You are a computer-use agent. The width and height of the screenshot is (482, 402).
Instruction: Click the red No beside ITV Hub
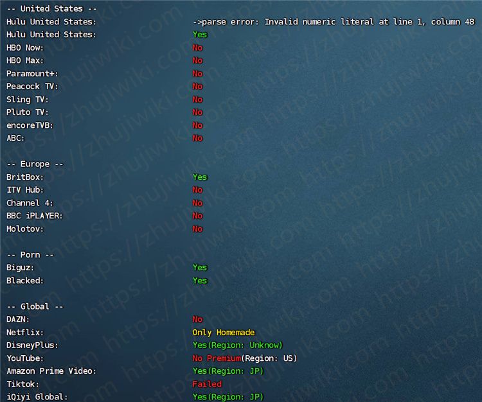pyautogui.click(x=198, y=190)
